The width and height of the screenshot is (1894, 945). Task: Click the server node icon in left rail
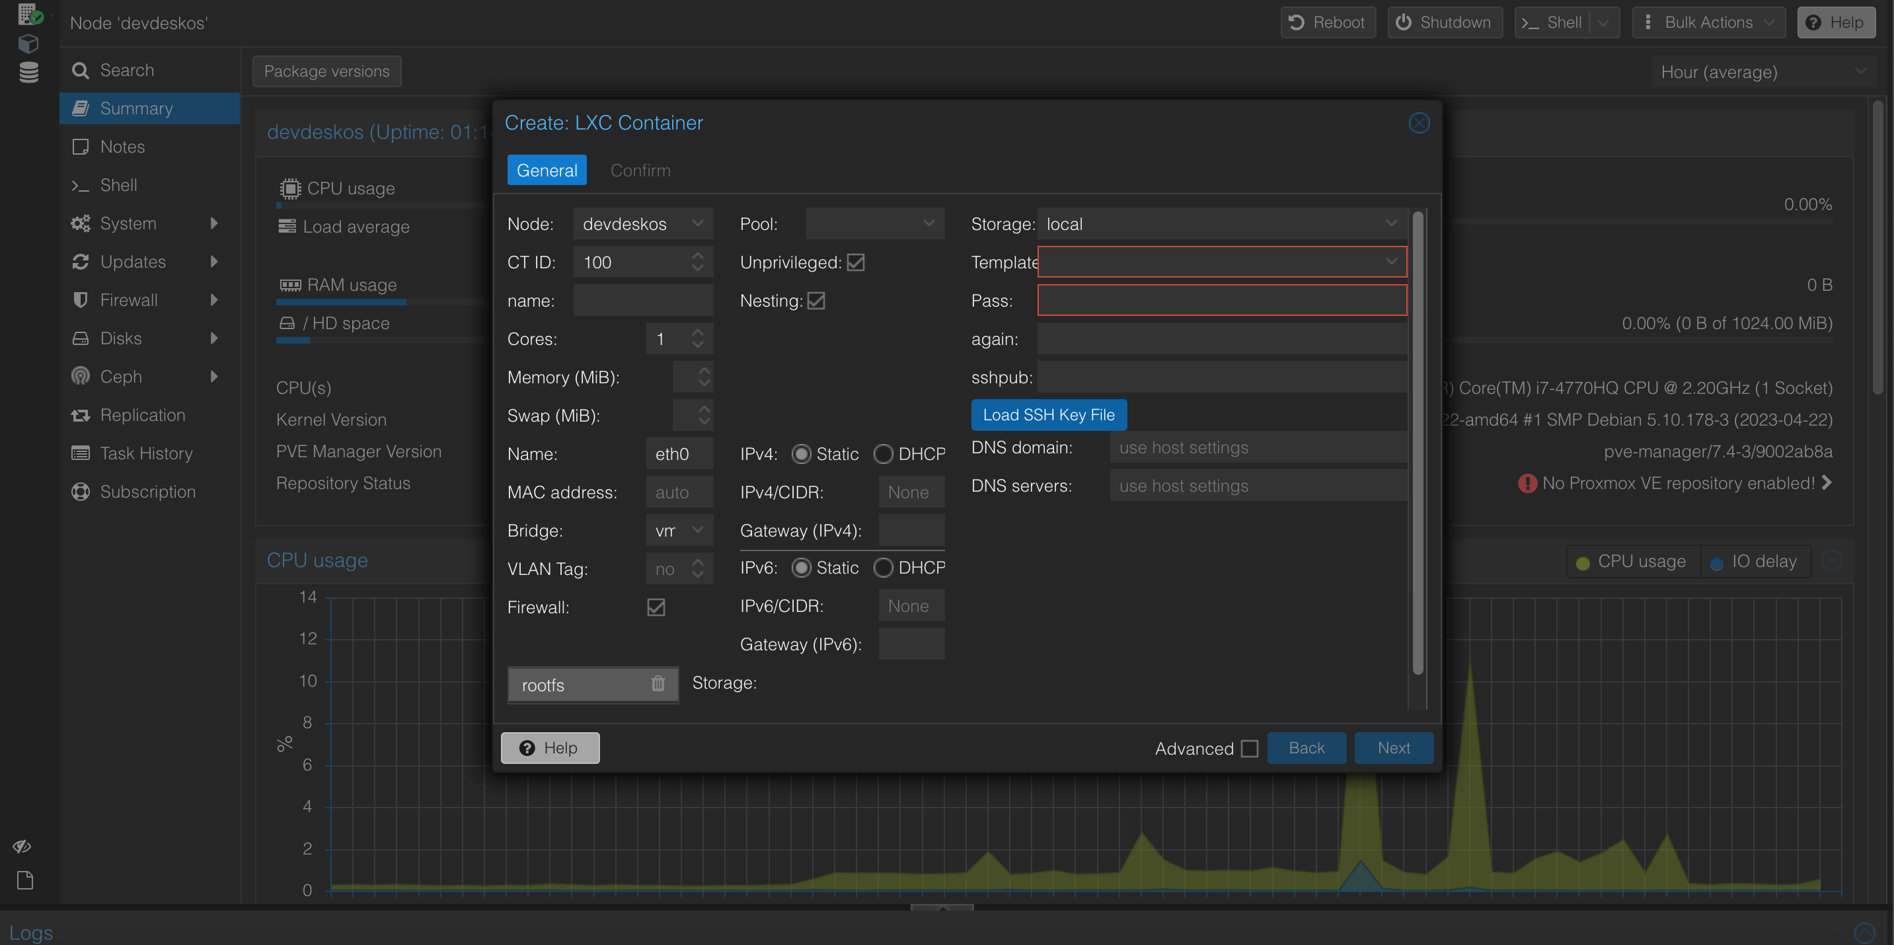point(30,14)
